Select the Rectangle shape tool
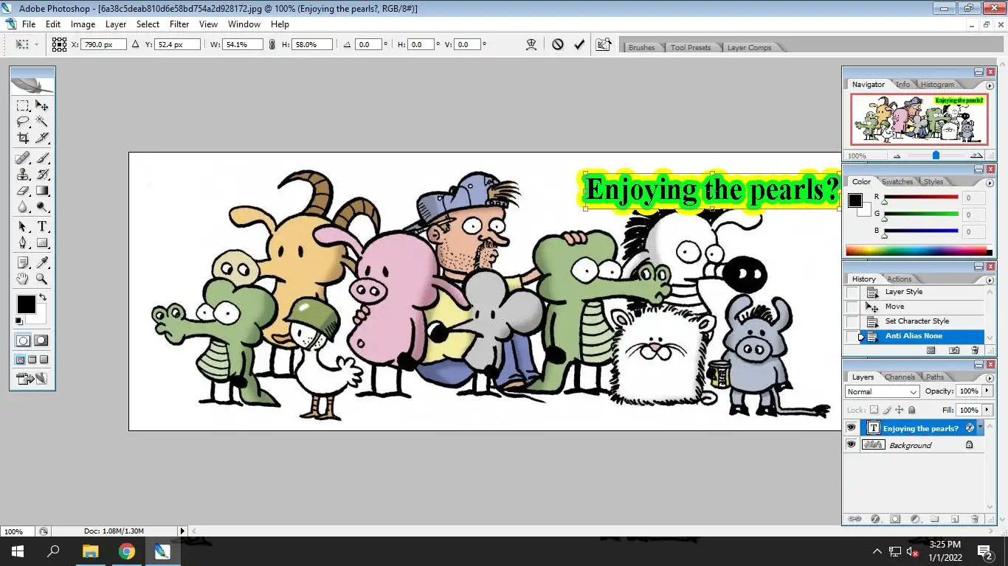 (x=42, y=242)
